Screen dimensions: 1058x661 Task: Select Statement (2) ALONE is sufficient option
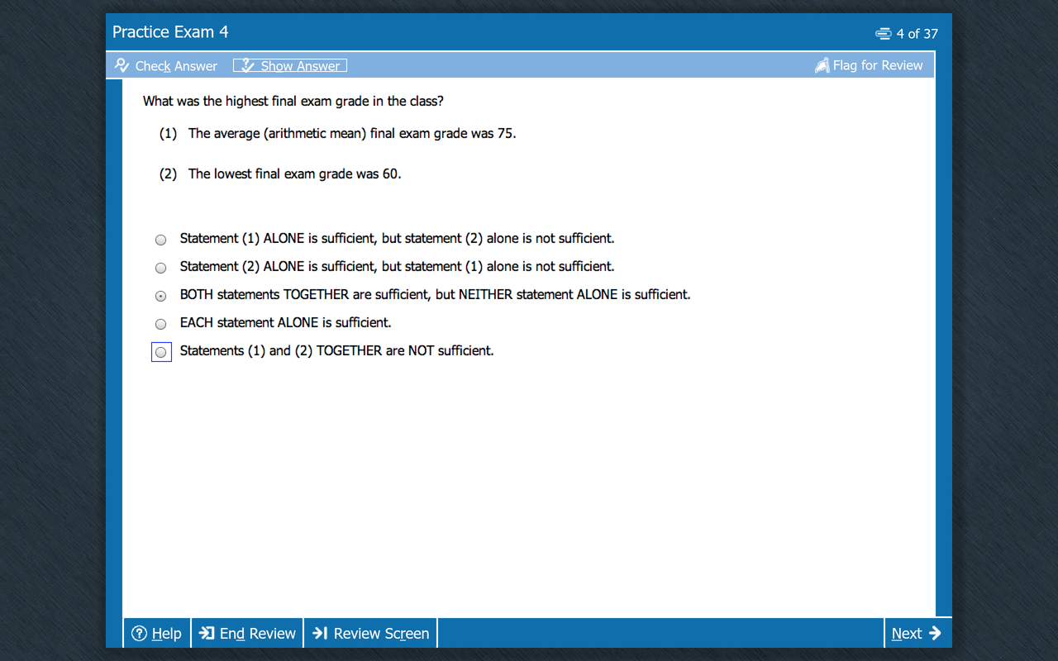coord(161,268)
